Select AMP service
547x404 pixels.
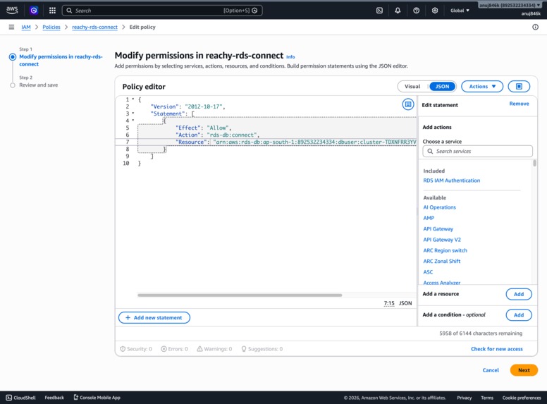[429, 218]
